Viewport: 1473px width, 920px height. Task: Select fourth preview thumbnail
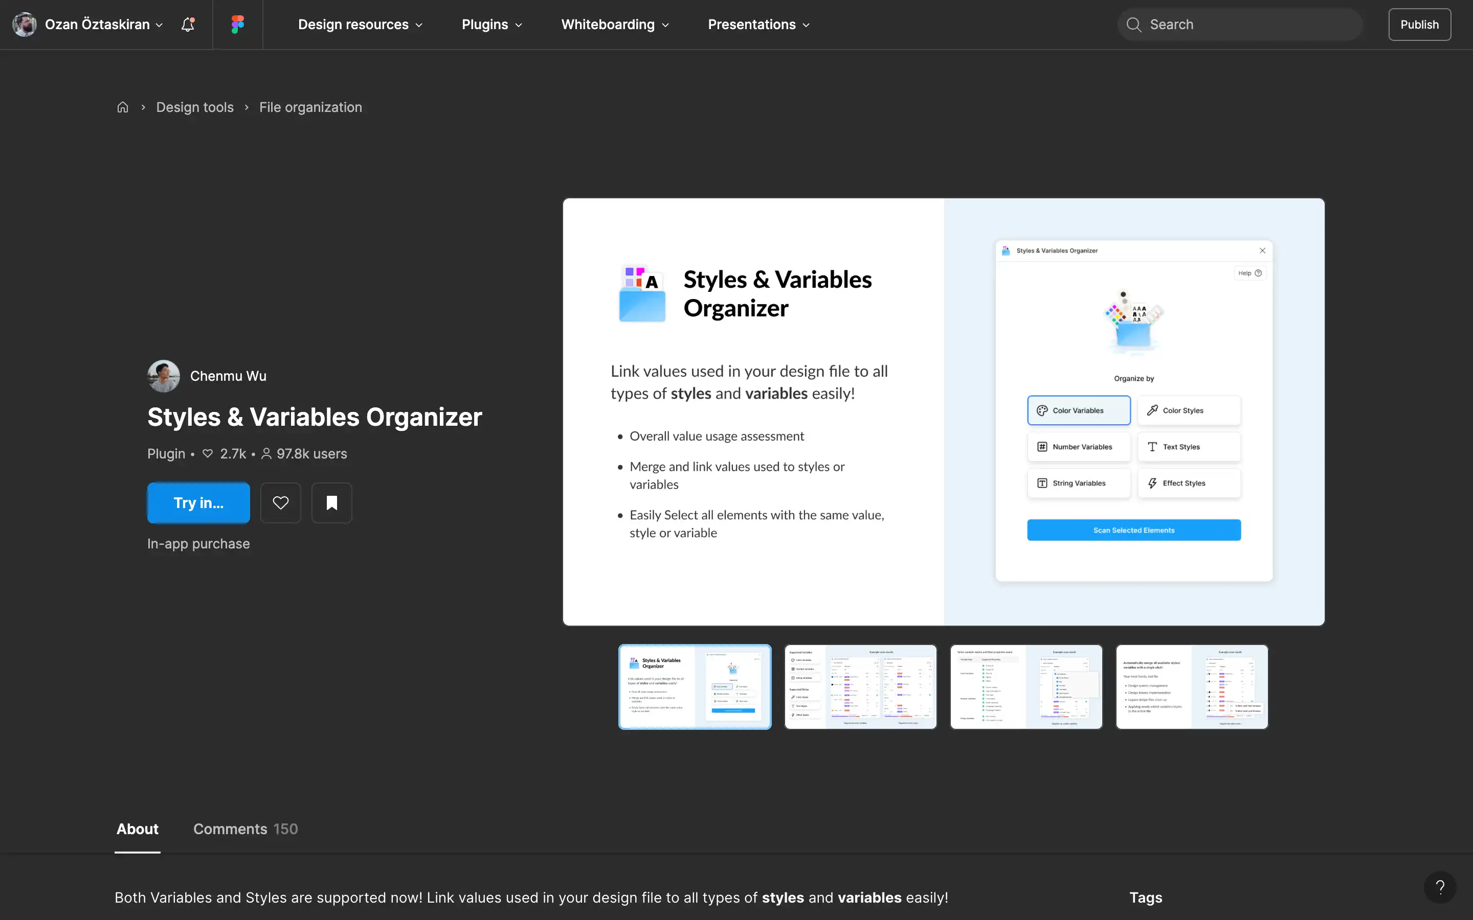coord(1192,687)
